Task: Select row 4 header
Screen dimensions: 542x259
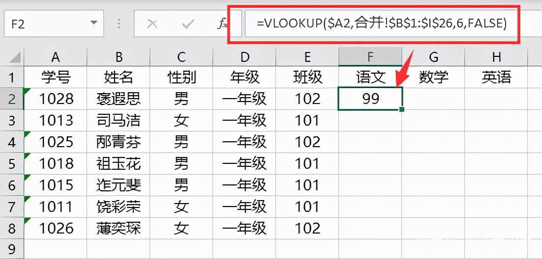Action: [12, 142]
